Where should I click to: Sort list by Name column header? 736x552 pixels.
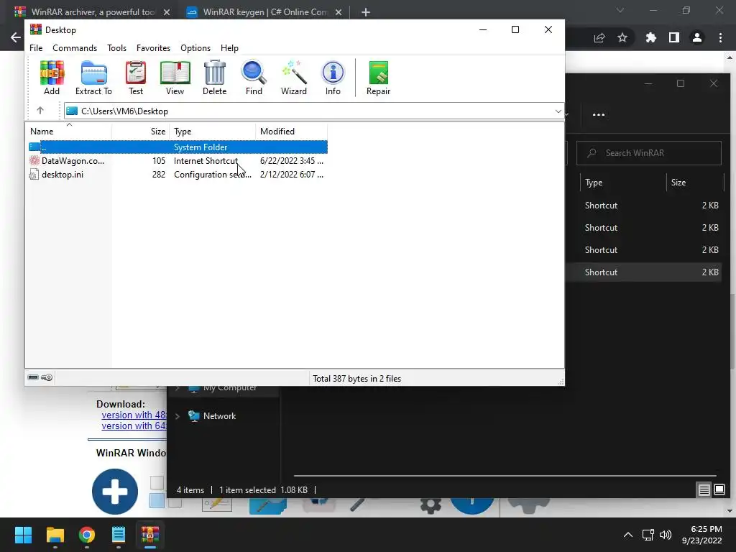tap(69, 132)
